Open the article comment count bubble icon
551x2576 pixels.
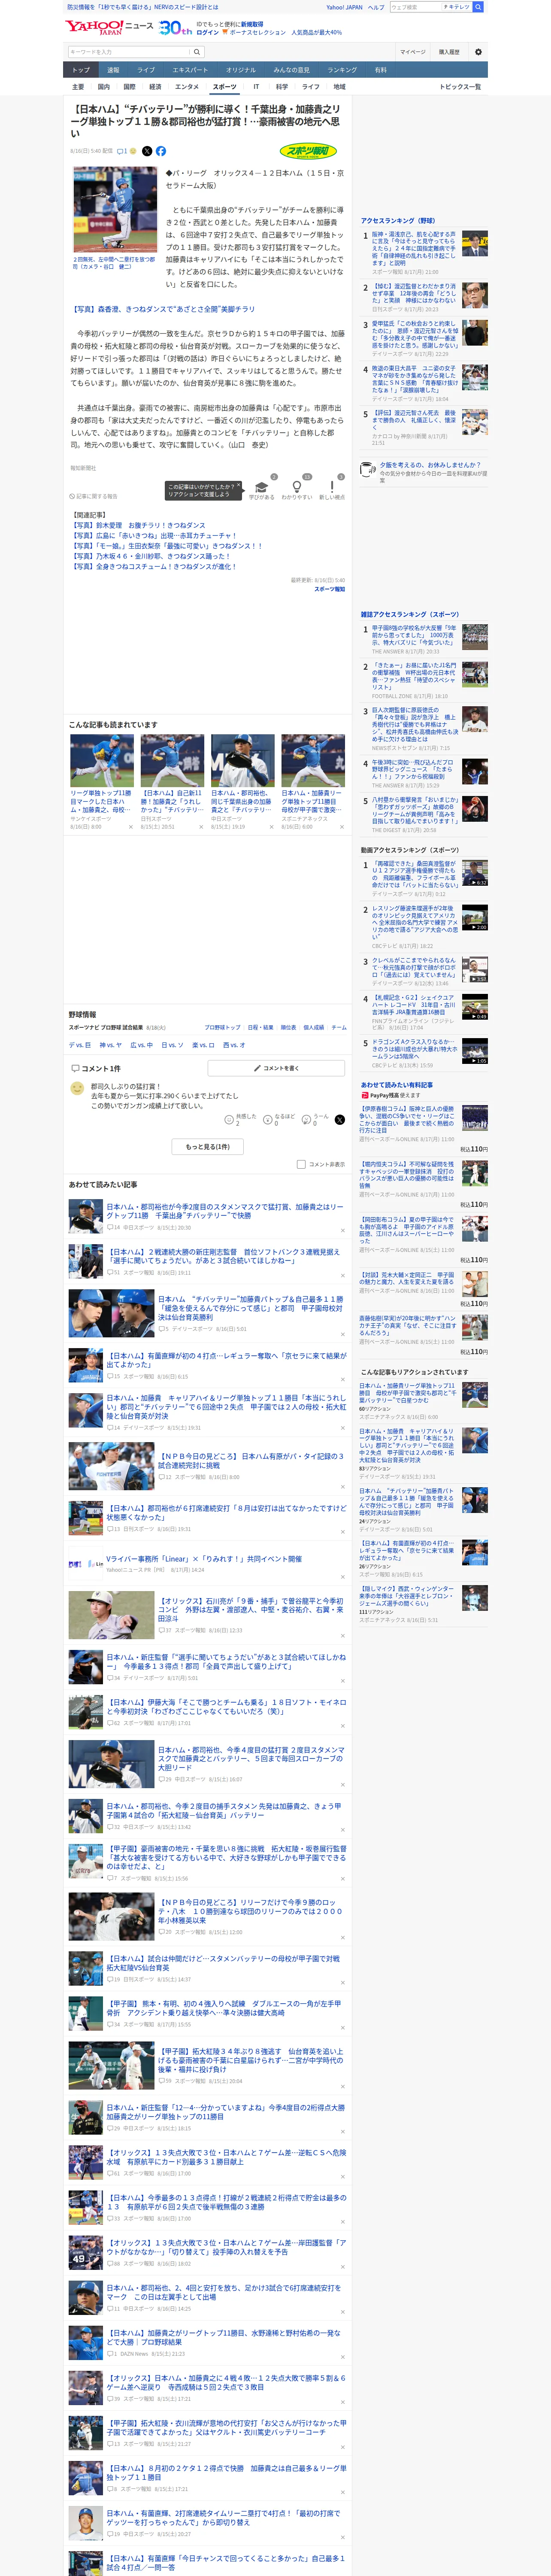(x=121, y=151)
